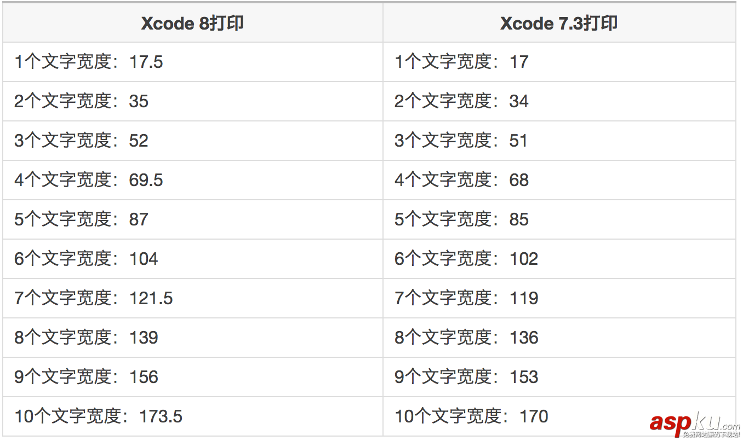The width and height of the screenshot is (743, 441).
Task: Select the 7个文字宽度：121.5 cell
Action: click(x=94, y=298)
